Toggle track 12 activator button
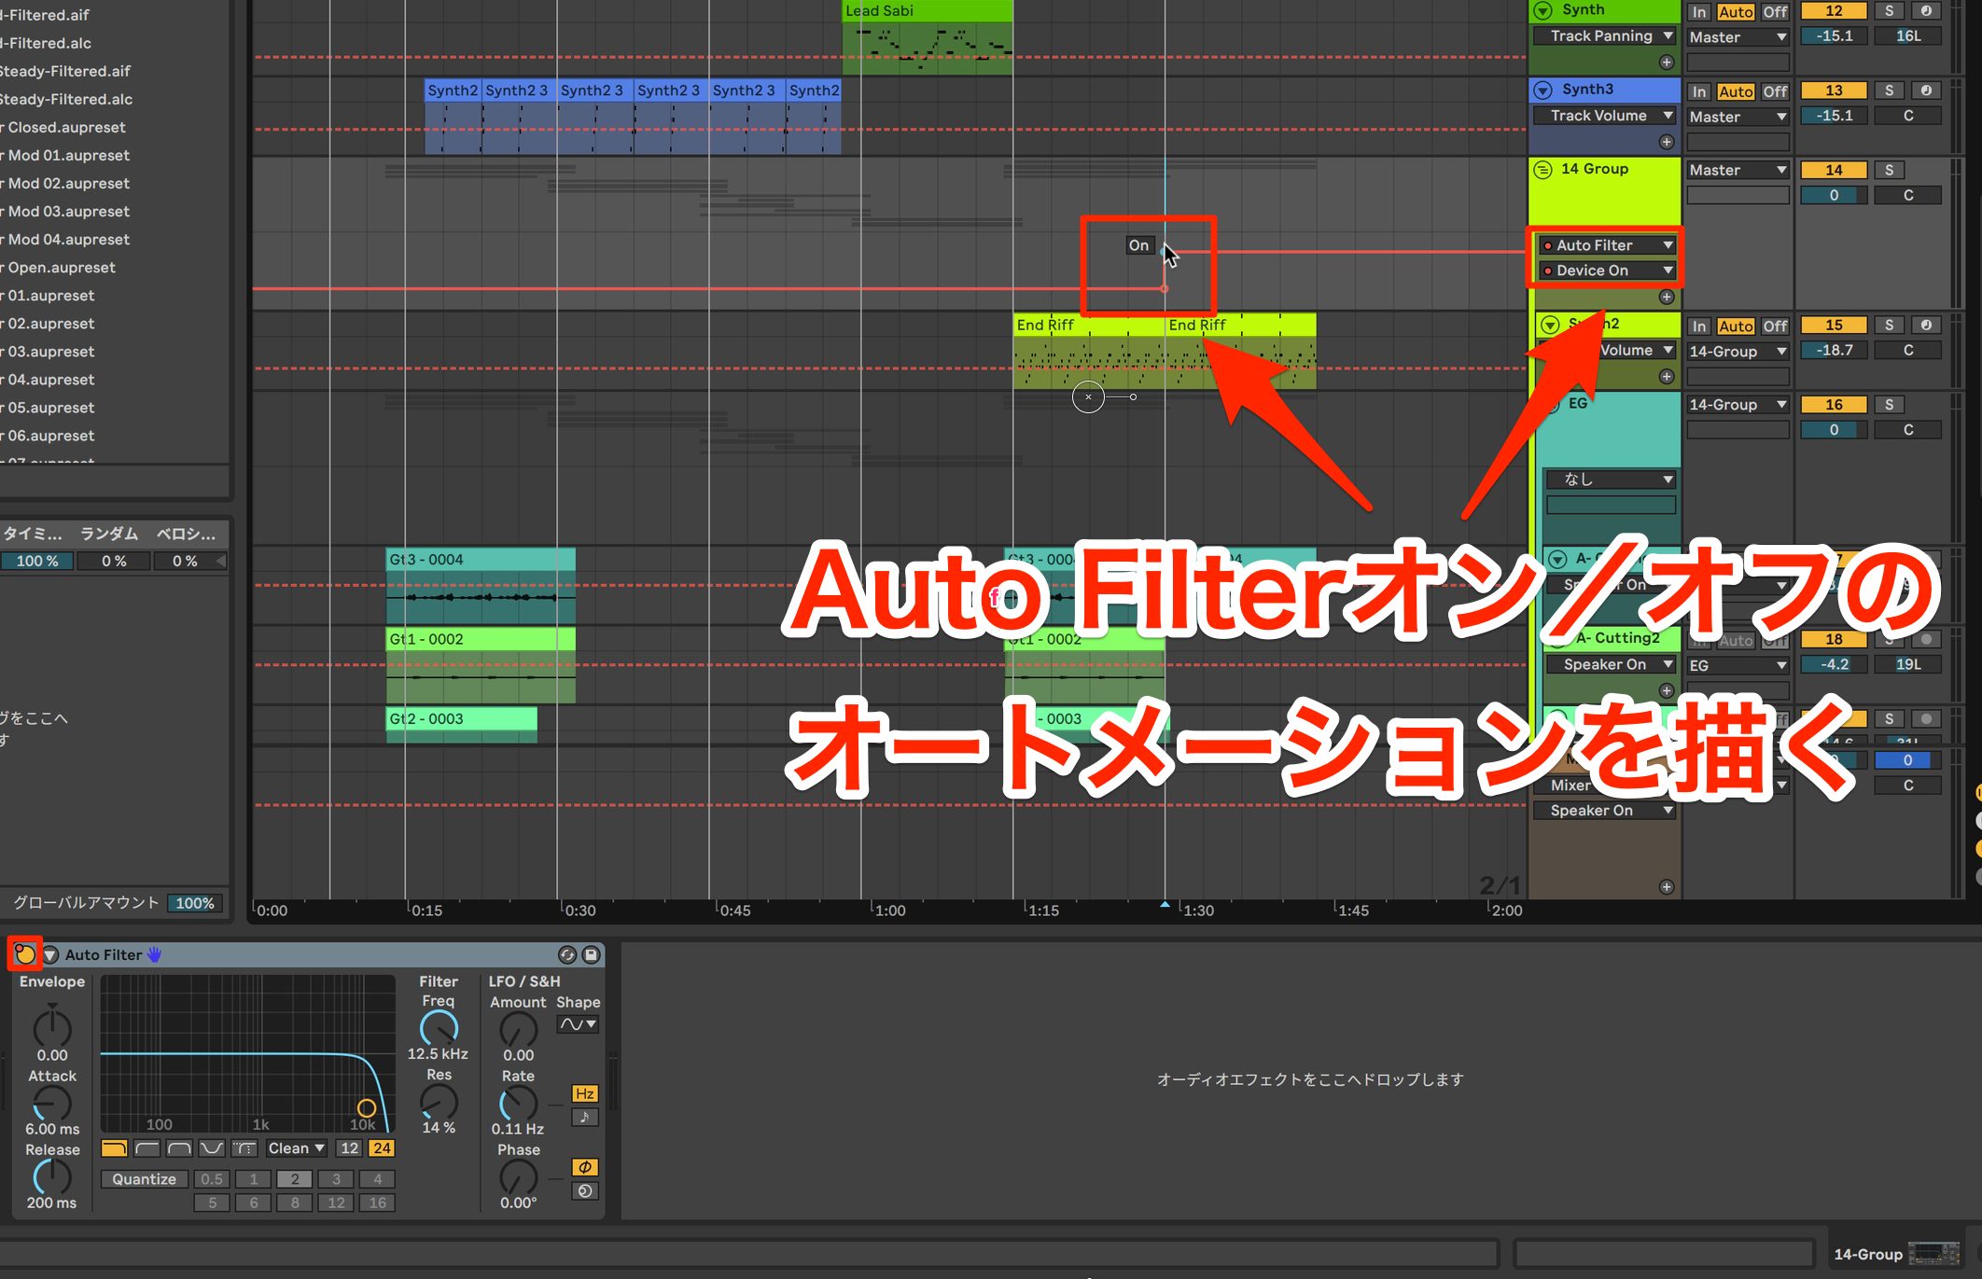The image size is (1982, 1279). click(x=1834, y=11)
